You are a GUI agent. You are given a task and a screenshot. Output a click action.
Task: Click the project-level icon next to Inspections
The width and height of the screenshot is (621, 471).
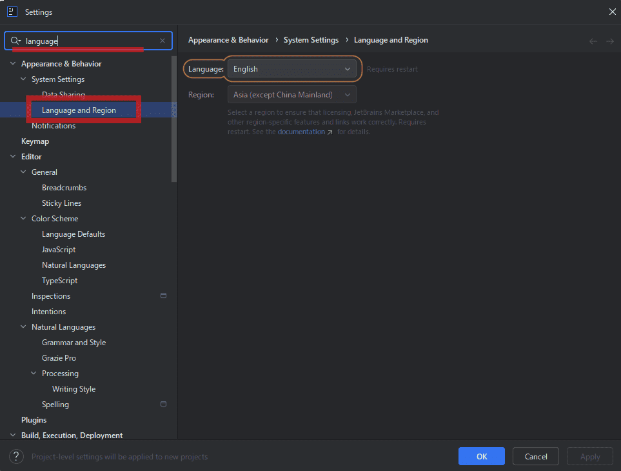pyautogui.click(x=163, y=296)
